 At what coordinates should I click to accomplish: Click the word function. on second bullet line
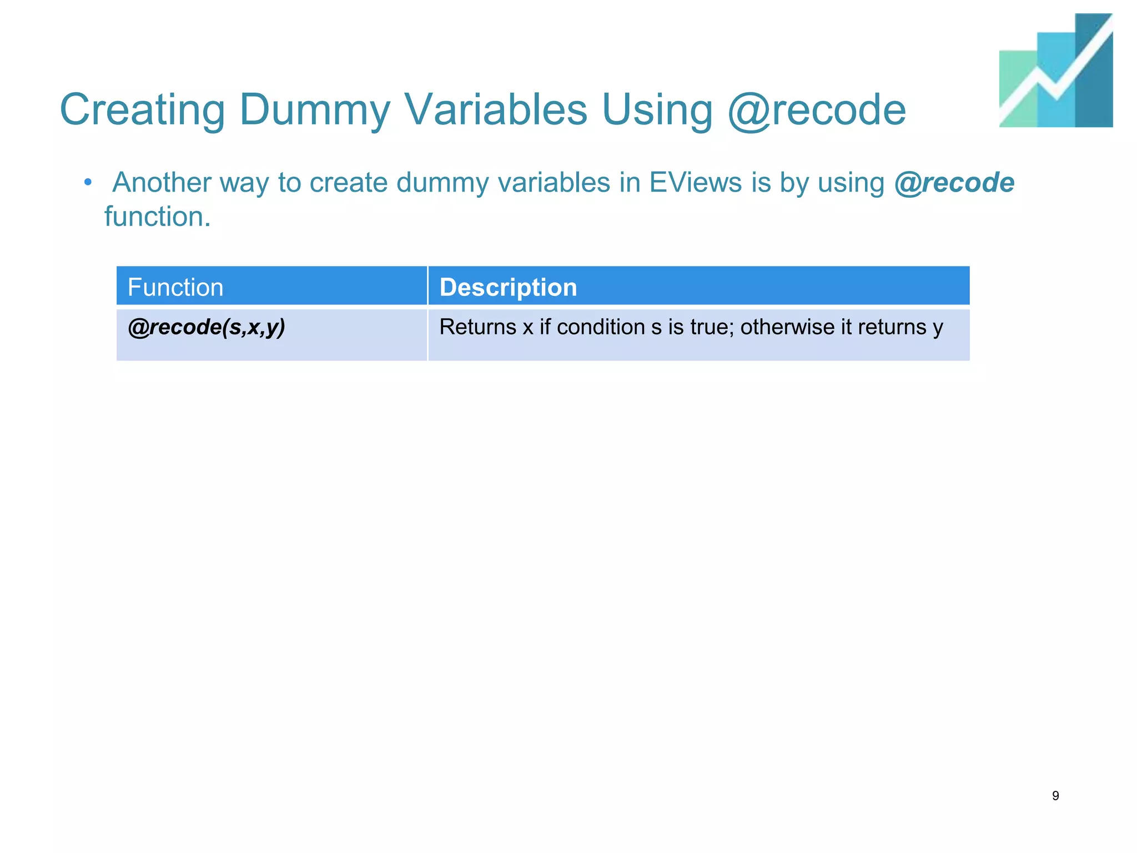pos(158,217)
